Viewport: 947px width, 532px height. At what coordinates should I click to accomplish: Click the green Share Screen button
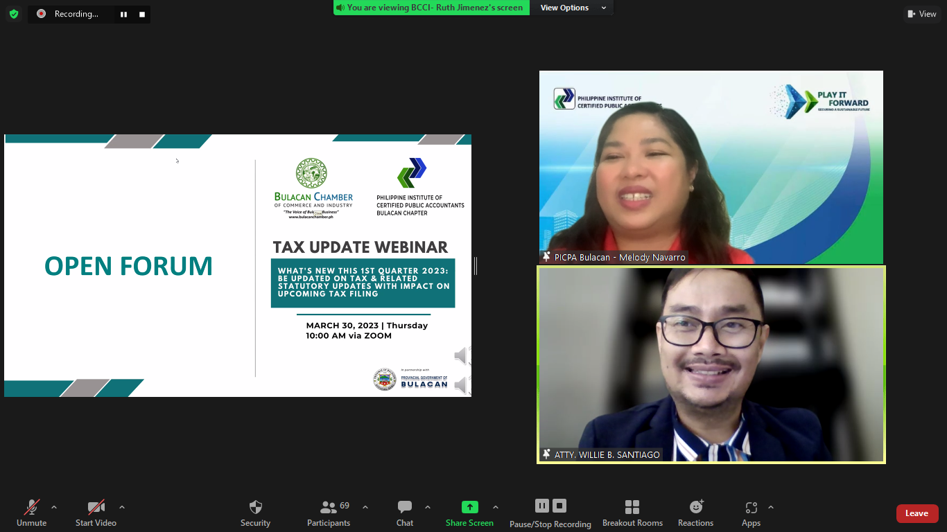[x=469, y=513]
